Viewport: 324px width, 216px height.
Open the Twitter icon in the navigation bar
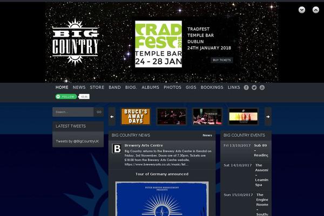coord(254,87)
